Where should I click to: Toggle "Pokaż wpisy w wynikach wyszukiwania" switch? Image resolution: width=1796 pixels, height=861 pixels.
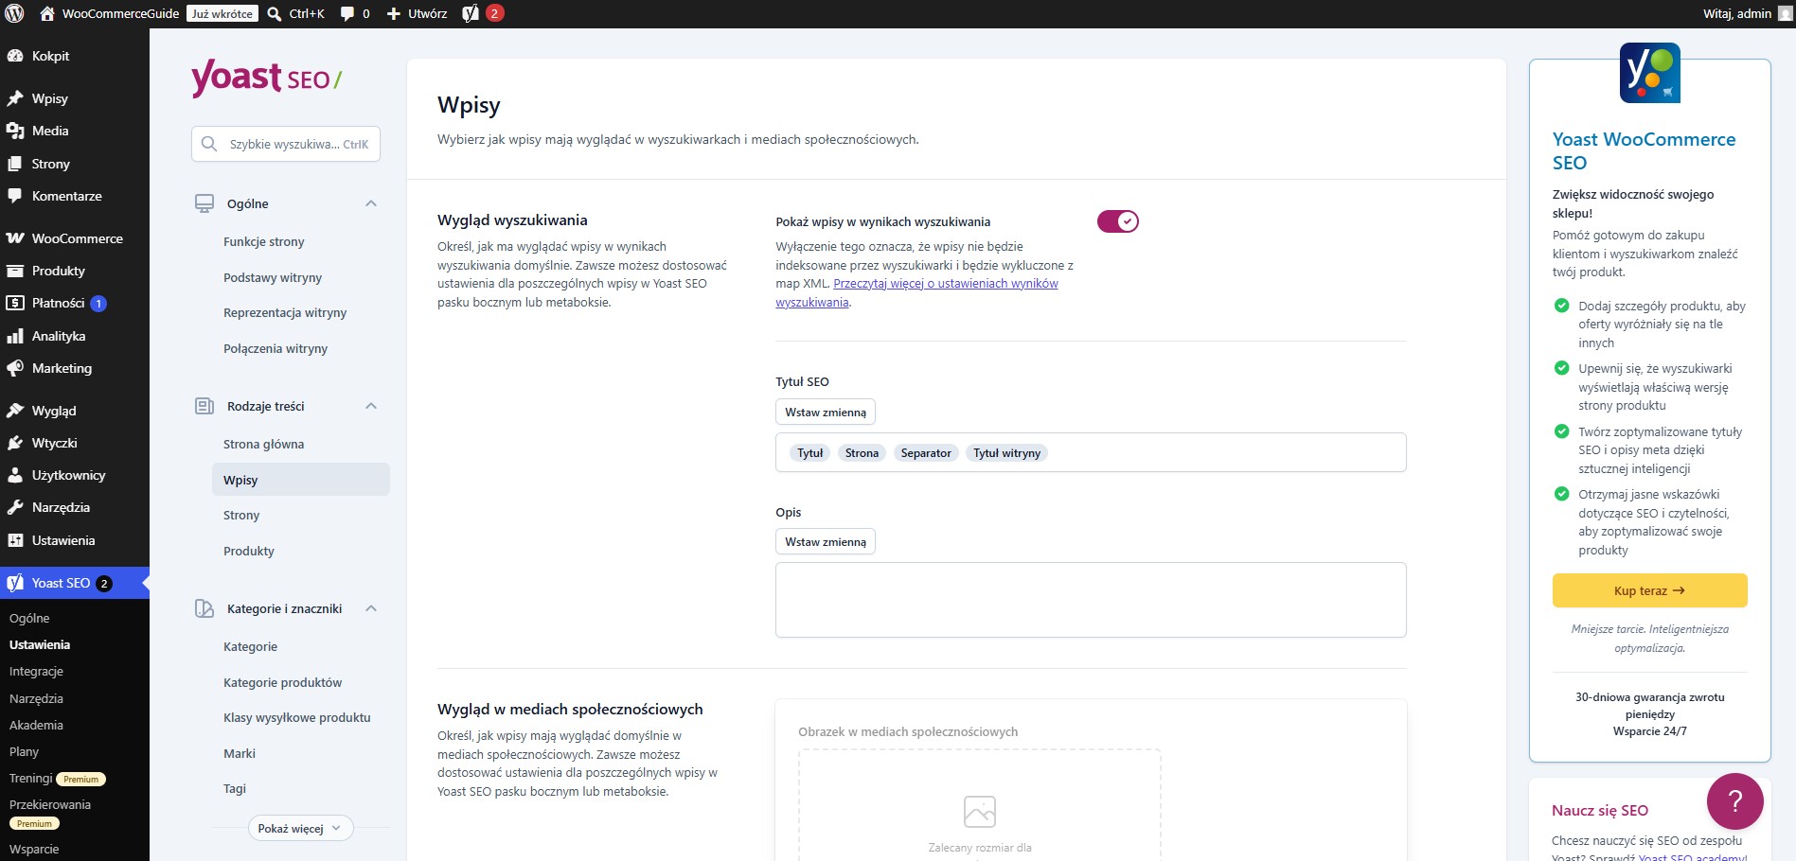click(x=1117, y=221)
